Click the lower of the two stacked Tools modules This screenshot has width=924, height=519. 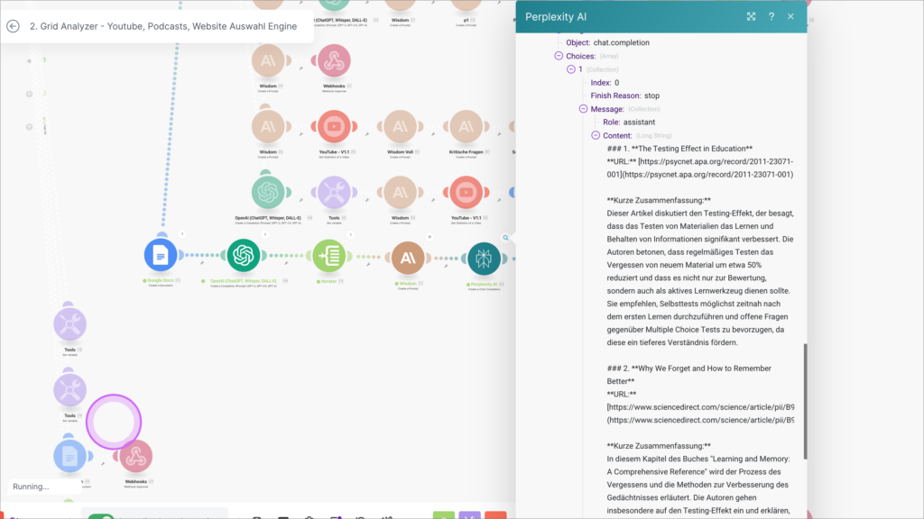point(69,390)
